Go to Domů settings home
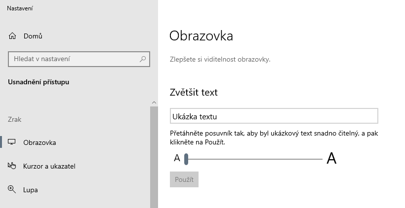The image size is (405, 208). pos(33,36)
